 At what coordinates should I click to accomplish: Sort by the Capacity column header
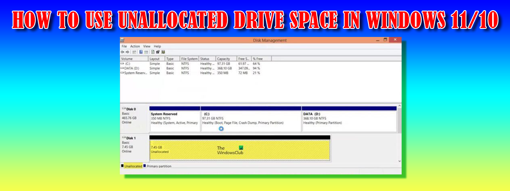point(226,59)
